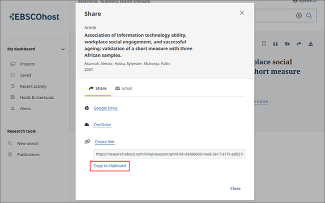
Task: Click the add to project folder icon
Action: pyautogui.click(x=287, y=43)
